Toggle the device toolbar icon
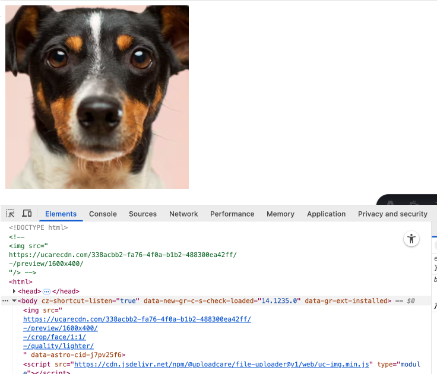The height and width of the screenshot is (374, 437). click(27, 214)
